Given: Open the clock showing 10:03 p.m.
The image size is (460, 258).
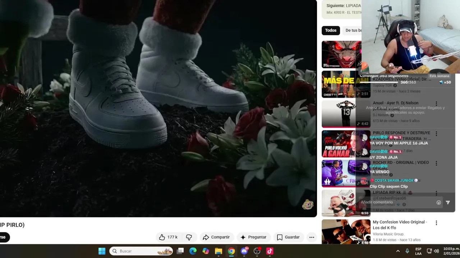Looking at the screenshot, I should pyautogui.click(x=451, y=251).
